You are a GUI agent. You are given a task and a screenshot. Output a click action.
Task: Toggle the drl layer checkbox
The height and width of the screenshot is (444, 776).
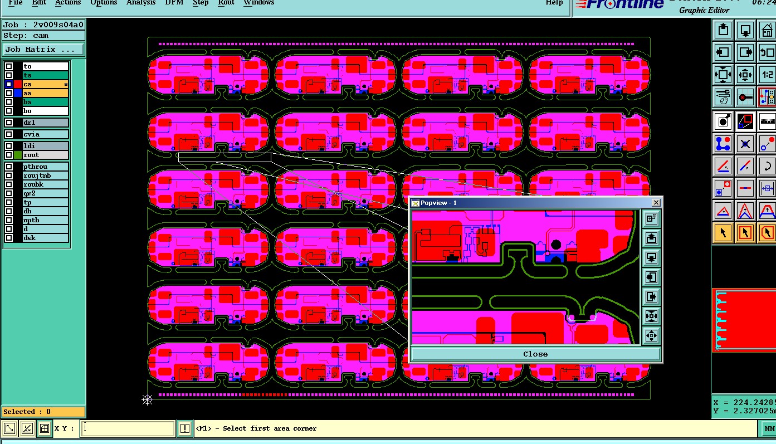pyautogui.click(x=9, y=123)
